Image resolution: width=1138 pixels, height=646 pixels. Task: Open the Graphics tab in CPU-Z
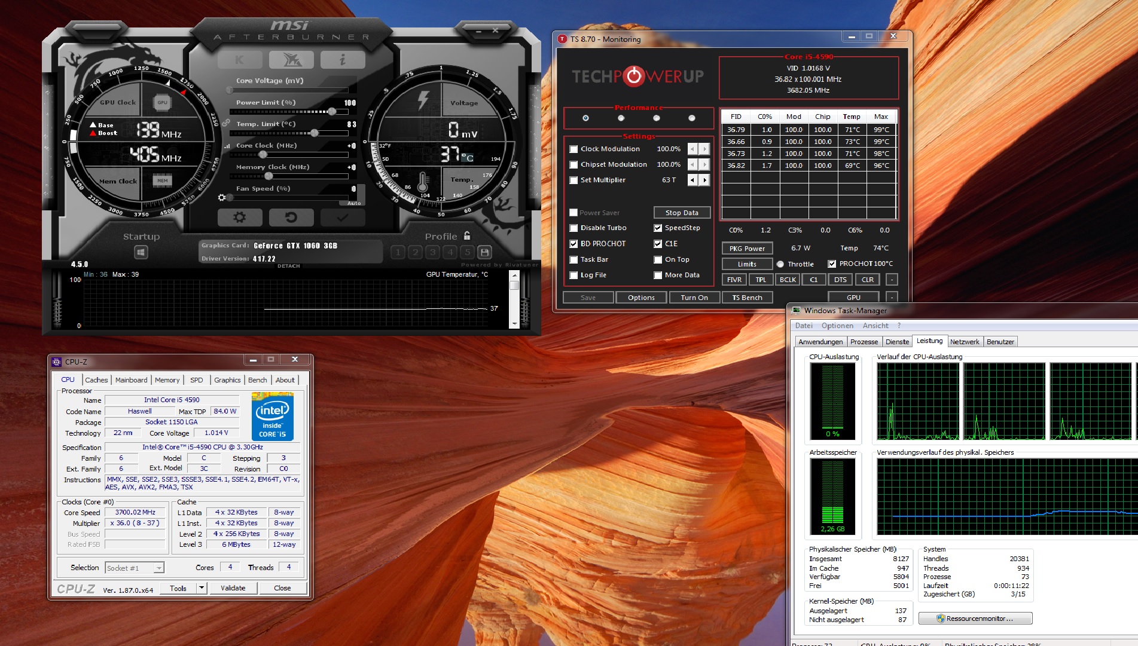[227, 380]
